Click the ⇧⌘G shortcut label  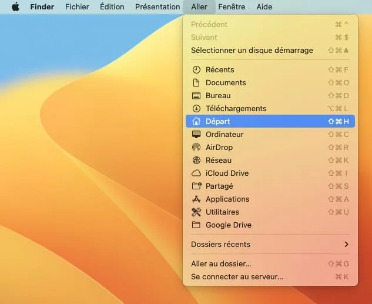coord(339,263)
